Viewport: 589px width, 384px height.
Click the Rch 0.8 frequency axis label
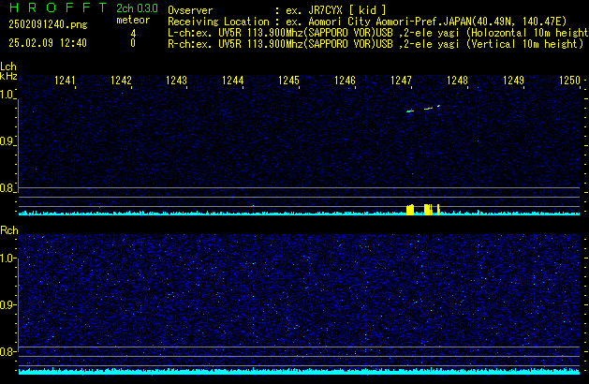click(x=7, y=351)
